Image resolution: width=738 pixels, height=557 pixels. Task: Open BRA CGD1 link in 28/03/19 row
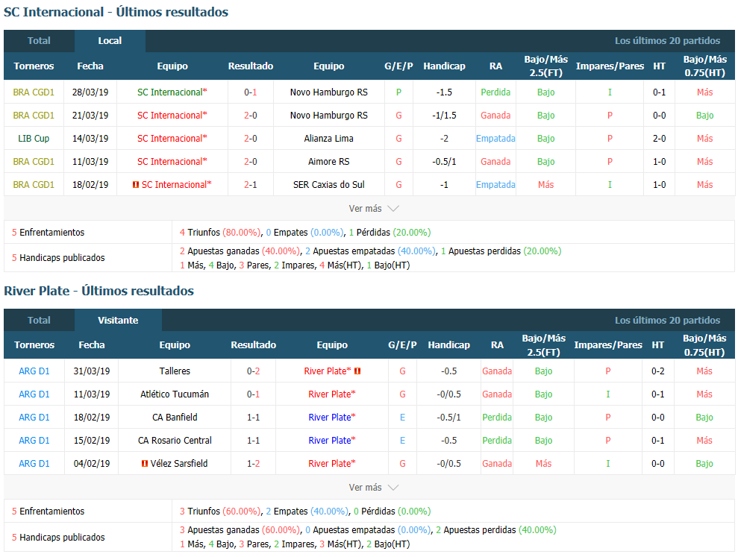click(x=34, y=92)
